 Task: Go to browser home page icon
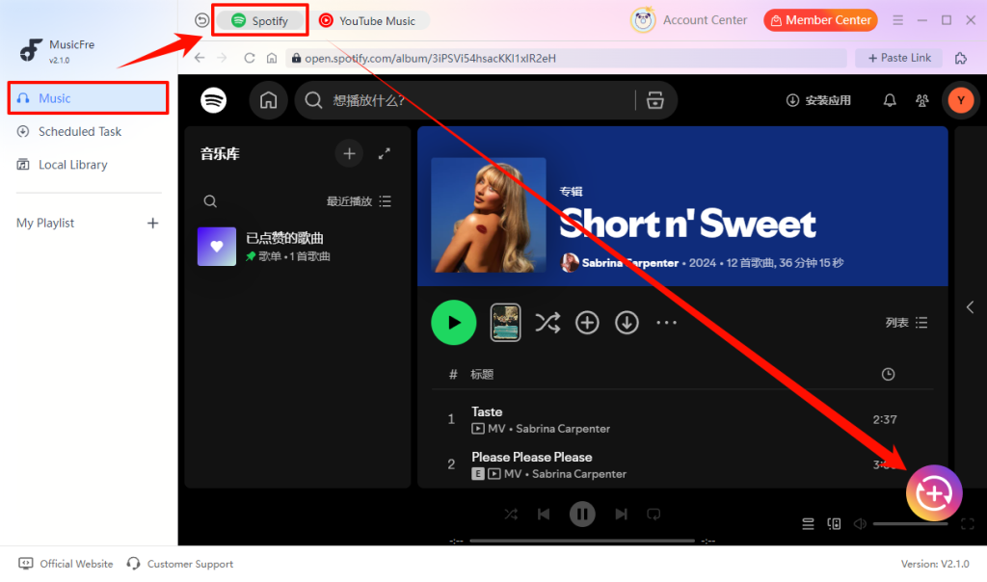[x=271, y=58]
